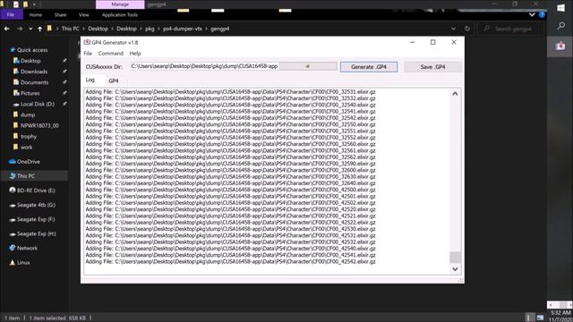Select Seagate 4tb (G:) in navigation pane

[x=36, y=205]
